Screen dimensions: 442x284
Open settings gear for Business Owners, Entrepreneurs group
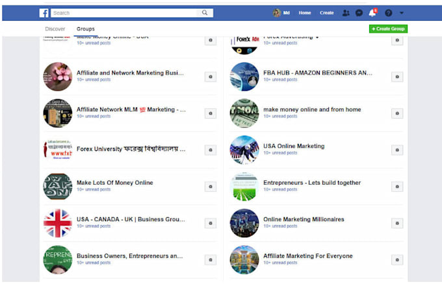coord(211,260)
